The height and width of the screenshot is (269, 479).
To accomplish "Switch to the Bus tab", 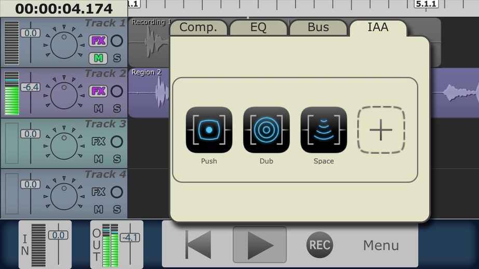I will [x=318, y=27].
